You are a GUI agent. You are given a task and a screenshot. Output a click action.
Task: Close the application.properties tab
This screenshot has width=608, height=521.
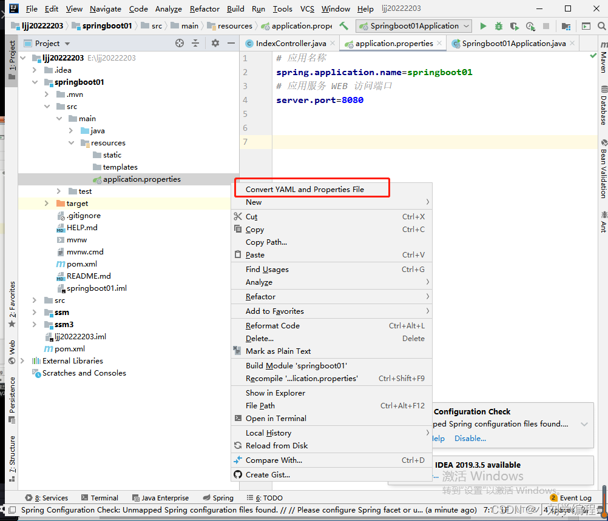click(439, 44)
